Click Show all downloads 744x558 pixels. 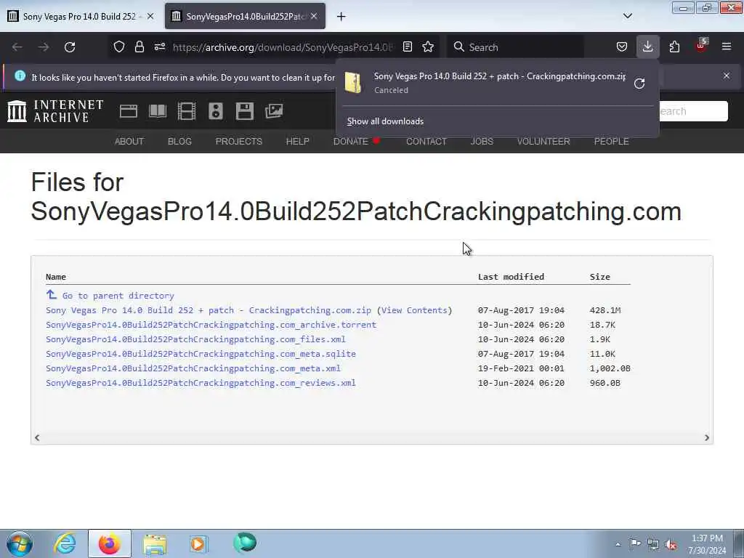coord(385,121)
